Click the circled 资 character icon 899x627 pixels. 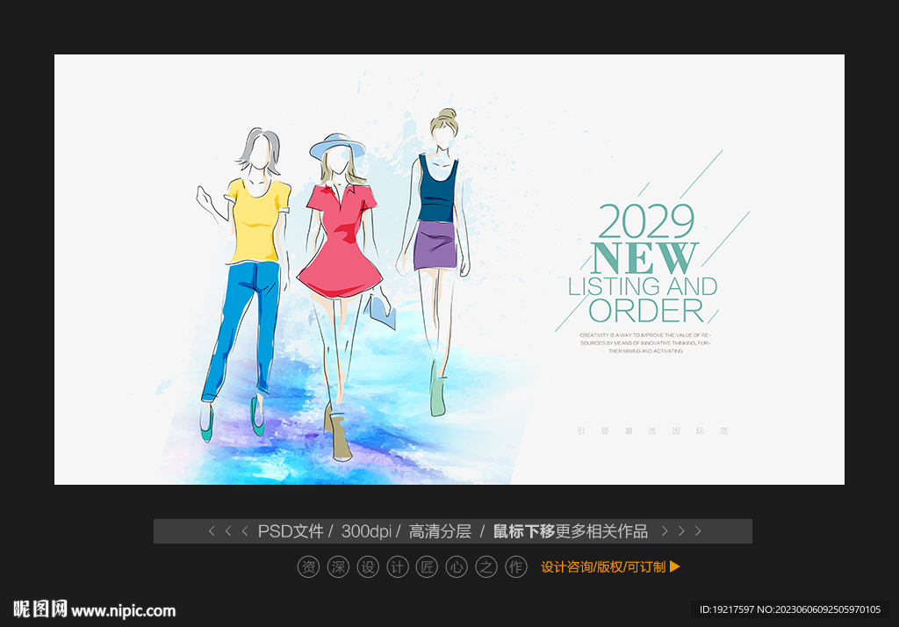pyautogui.click(x=308, y=567)
